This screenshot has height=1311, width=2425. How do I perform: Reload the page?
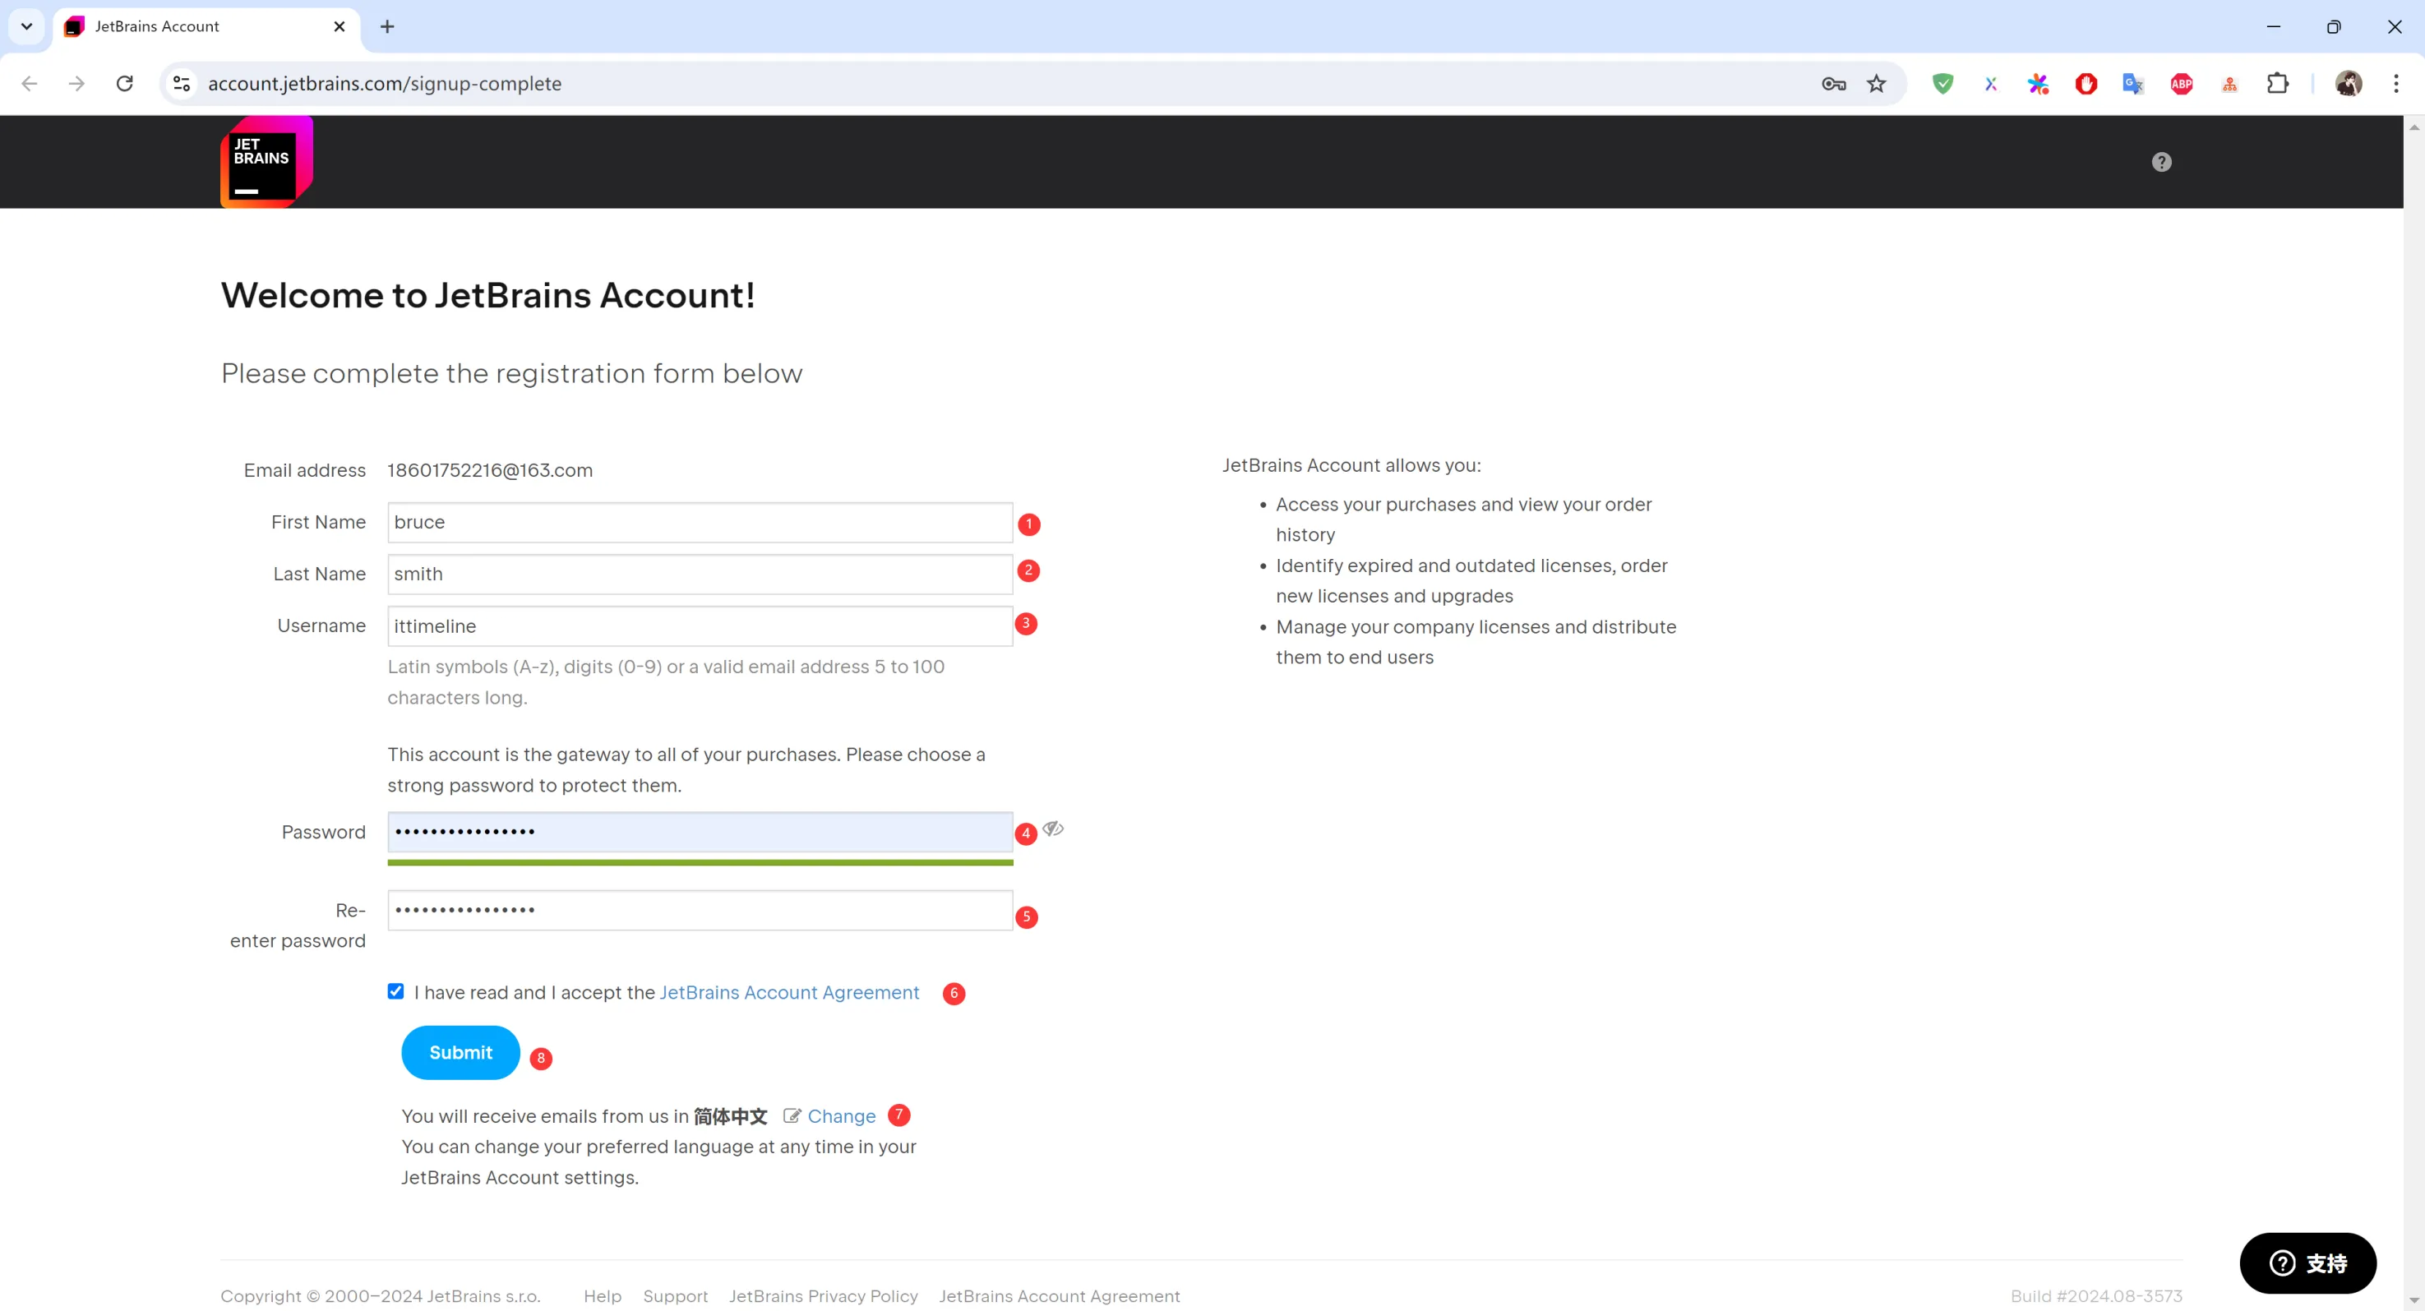click(124, 84)
